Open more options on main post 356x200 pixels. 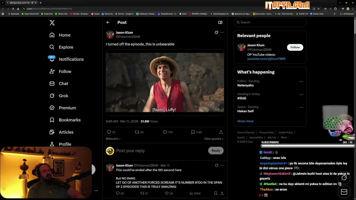pos(222,32)
